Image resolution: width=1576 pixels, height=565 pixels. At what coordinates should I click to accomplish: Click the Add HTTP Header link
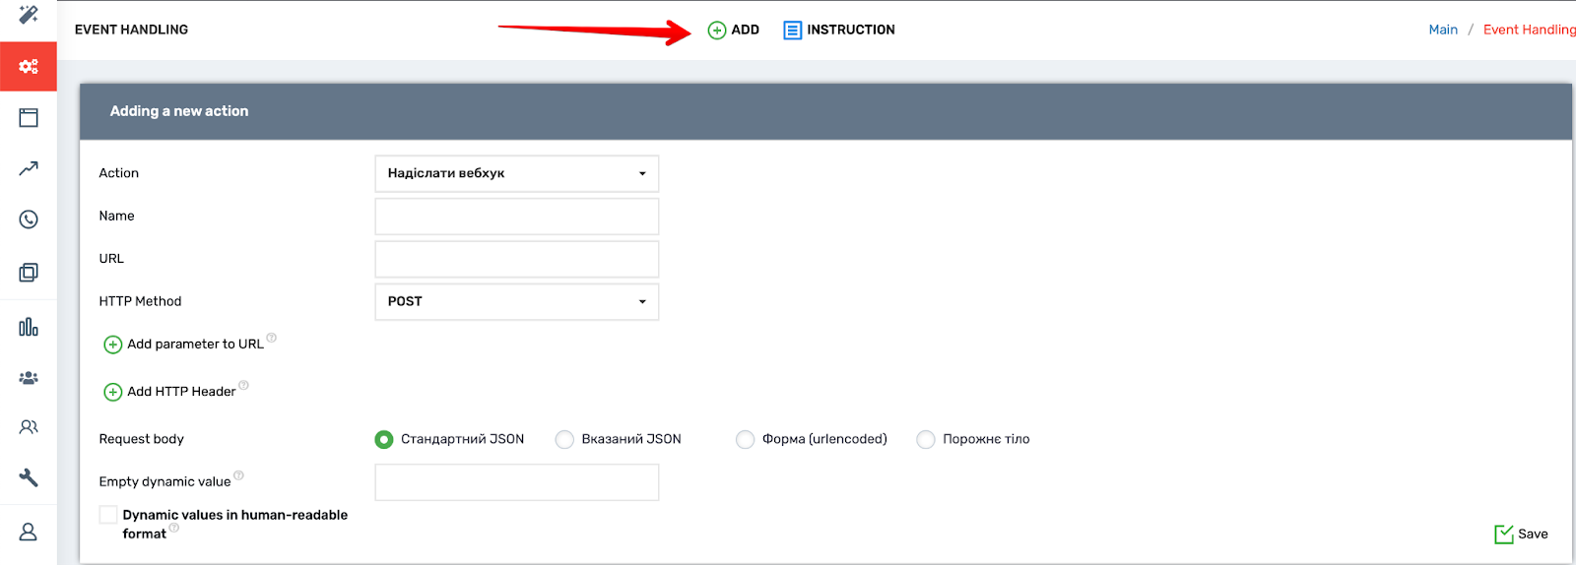[x=181, y=391]
